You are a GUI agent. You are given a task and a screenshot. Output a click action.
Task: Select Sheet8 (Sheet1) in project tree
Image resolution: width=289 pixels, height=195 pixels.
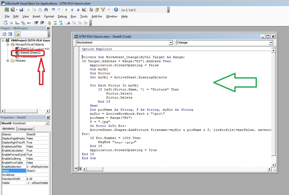[x=30, y=53]
